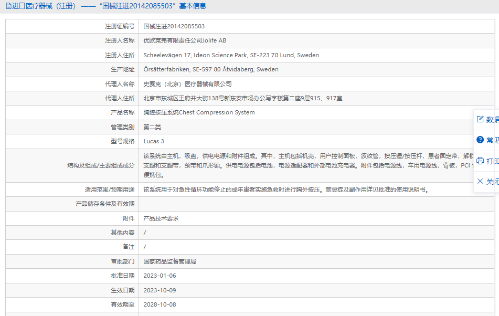Image resolution: width=499 pixels, height=316 pixels.
Task: Click the 注册人住所 row label
Action: [120, 55]
